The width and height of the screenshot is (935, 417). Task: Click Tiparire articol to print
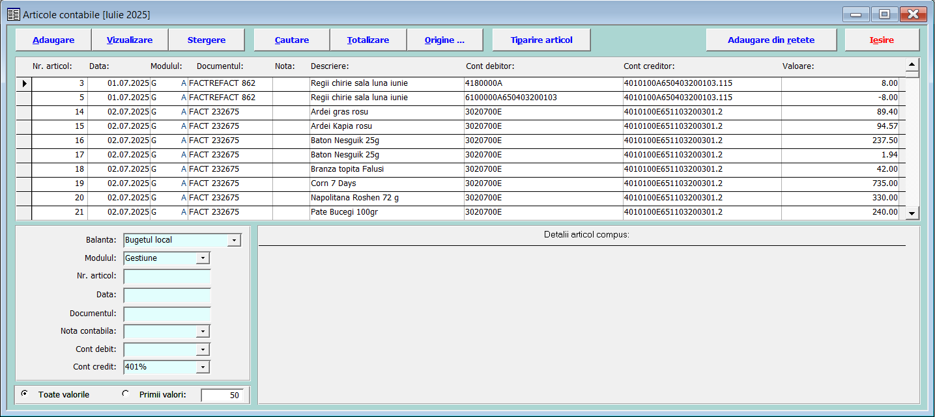pyautogui.click(x=541, y=40)
